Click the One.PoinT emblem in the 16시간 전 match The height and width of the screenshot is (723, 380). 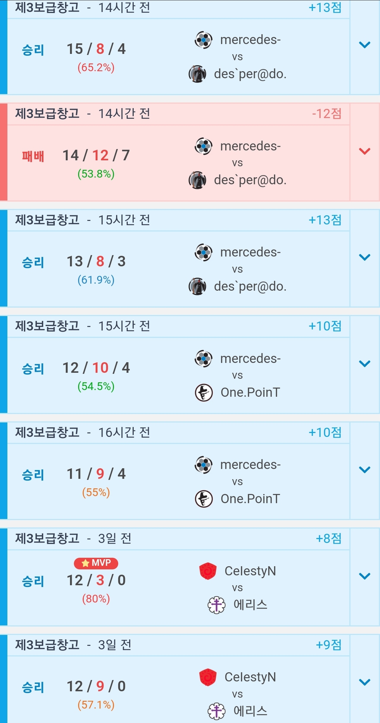tap(204, 499)
